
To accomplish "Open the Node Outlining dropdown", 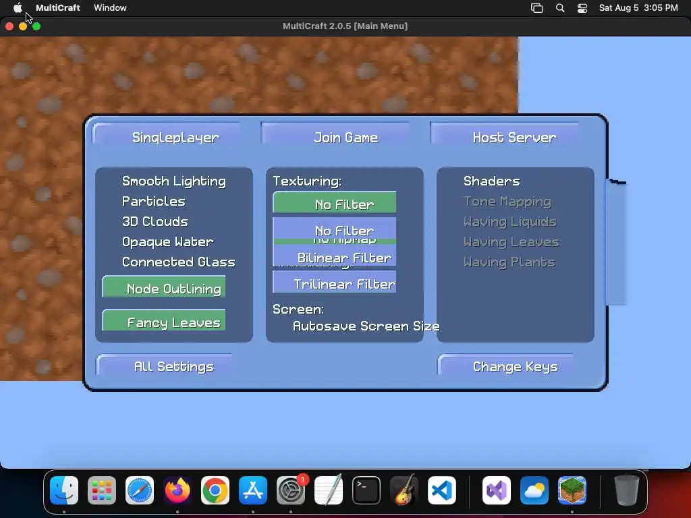I will [164, 287].
